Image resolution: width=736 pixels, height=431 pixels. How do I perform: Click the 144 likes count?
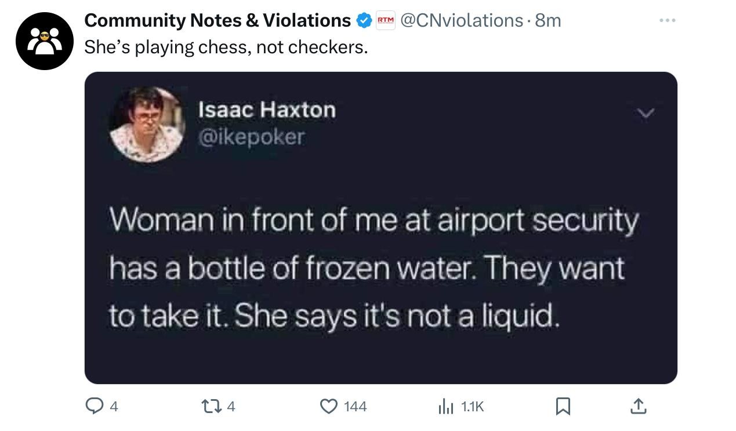356,407
